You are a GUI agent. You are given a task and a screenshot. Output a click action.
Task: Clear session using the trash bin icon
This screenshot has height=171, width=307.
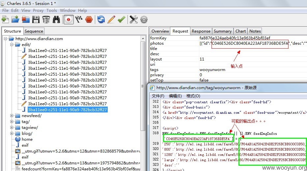(x=46, y=19)
